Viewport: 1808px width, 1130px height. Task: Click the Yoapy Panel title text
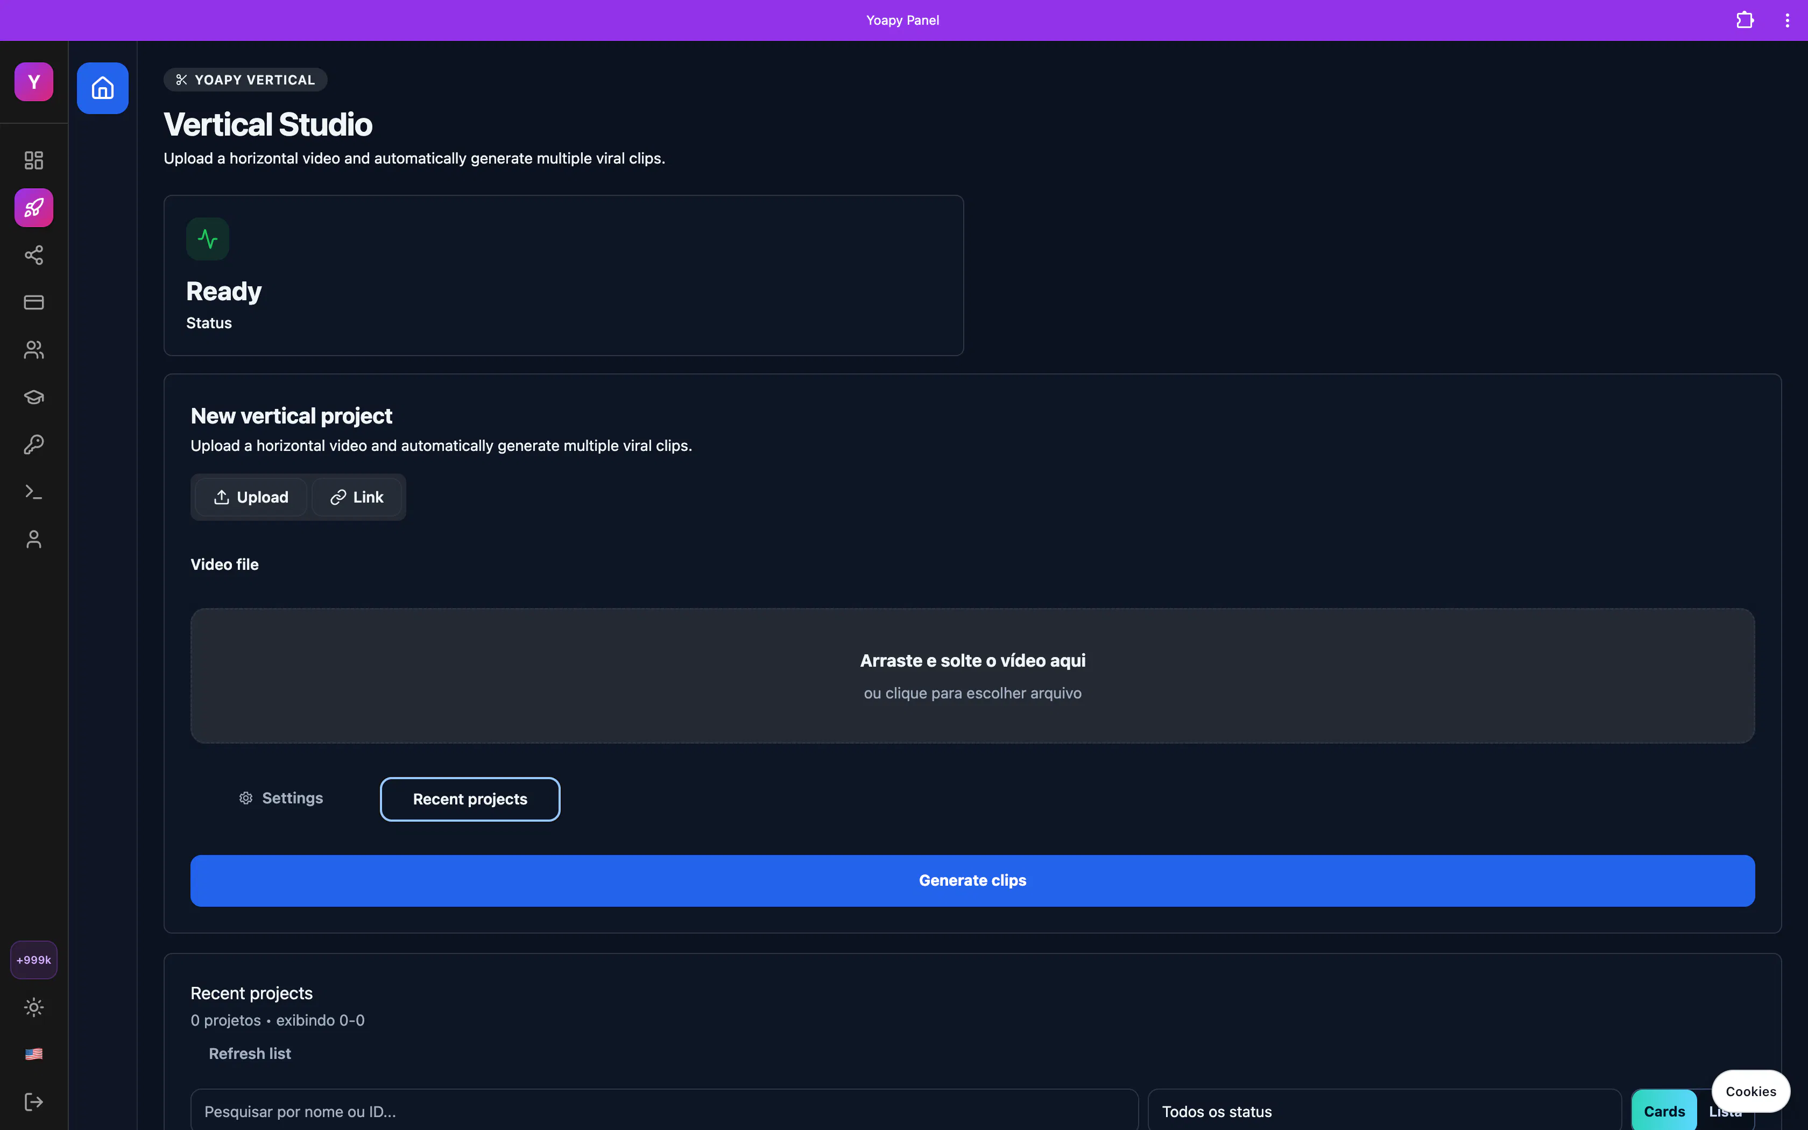(x=902, y=20)
